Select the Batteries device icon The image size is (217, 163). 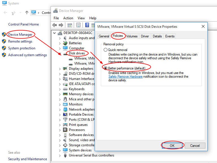(65, 43)
